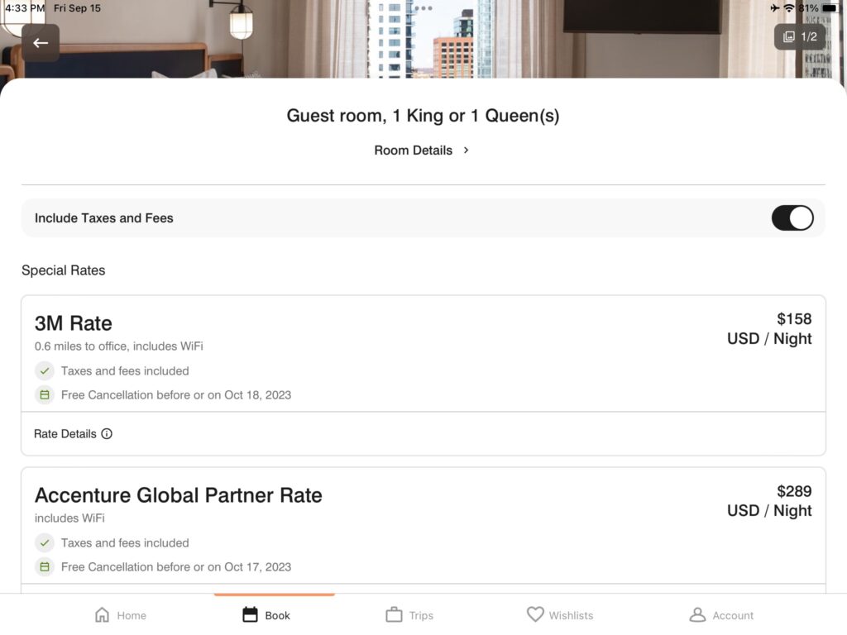Expand Room Details with its chevron

point(466,150)
